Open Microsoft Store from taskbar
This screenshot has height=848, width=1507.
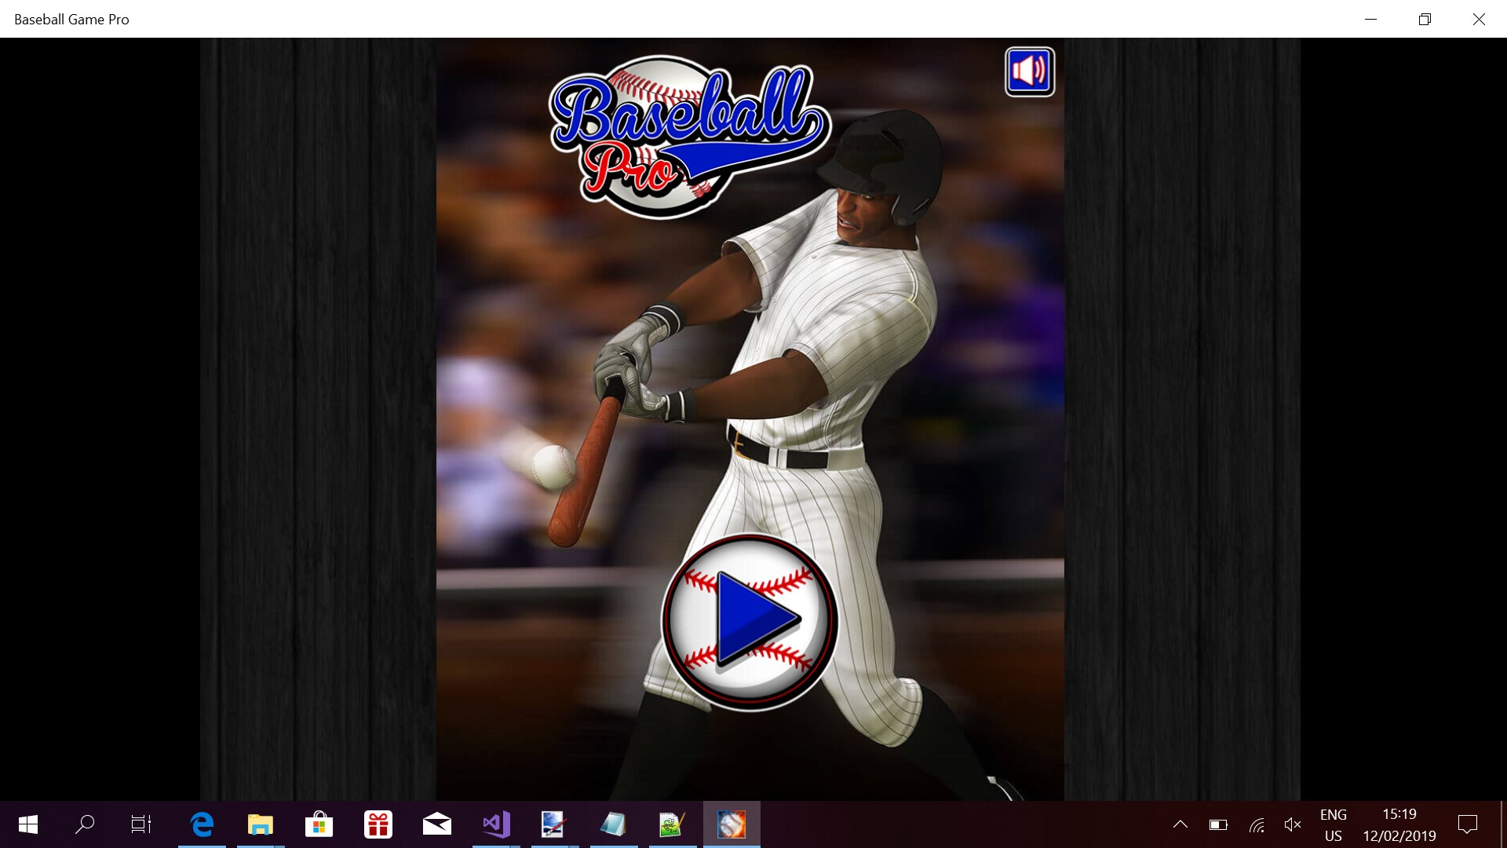click(319, 824)
